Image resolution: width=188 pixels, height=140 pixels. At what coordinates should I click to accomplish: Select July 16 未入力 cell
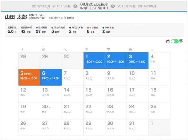pyautogui.click(x=116, y=94)
